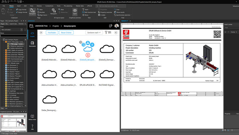
Task: Click the Hochladen button
Action: coord(52,32)
